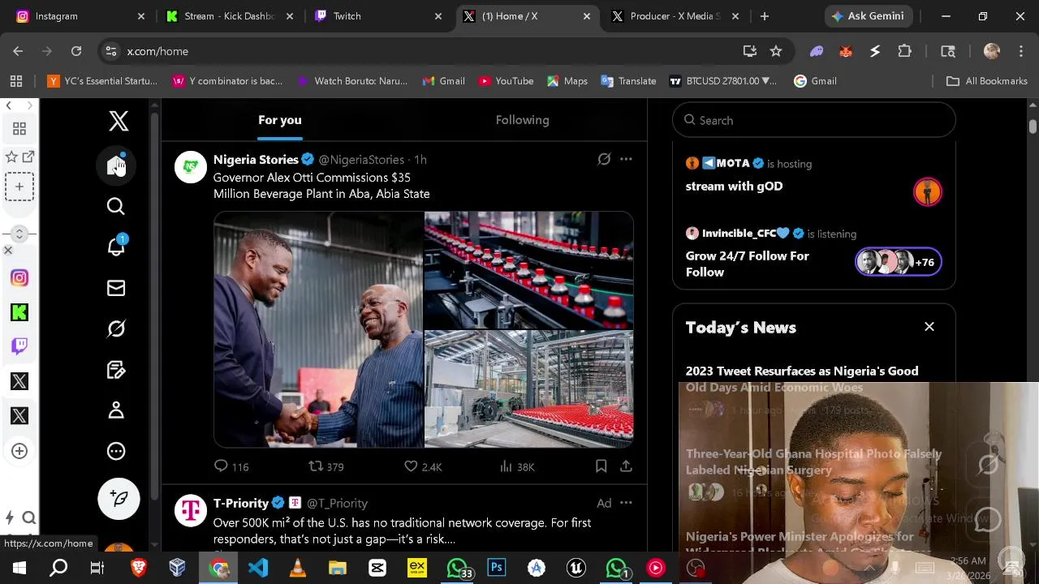The width and height of the screenshot is (1039, 584).
Task: Open the All Bookmarks folder
Action: click(987, 81)
